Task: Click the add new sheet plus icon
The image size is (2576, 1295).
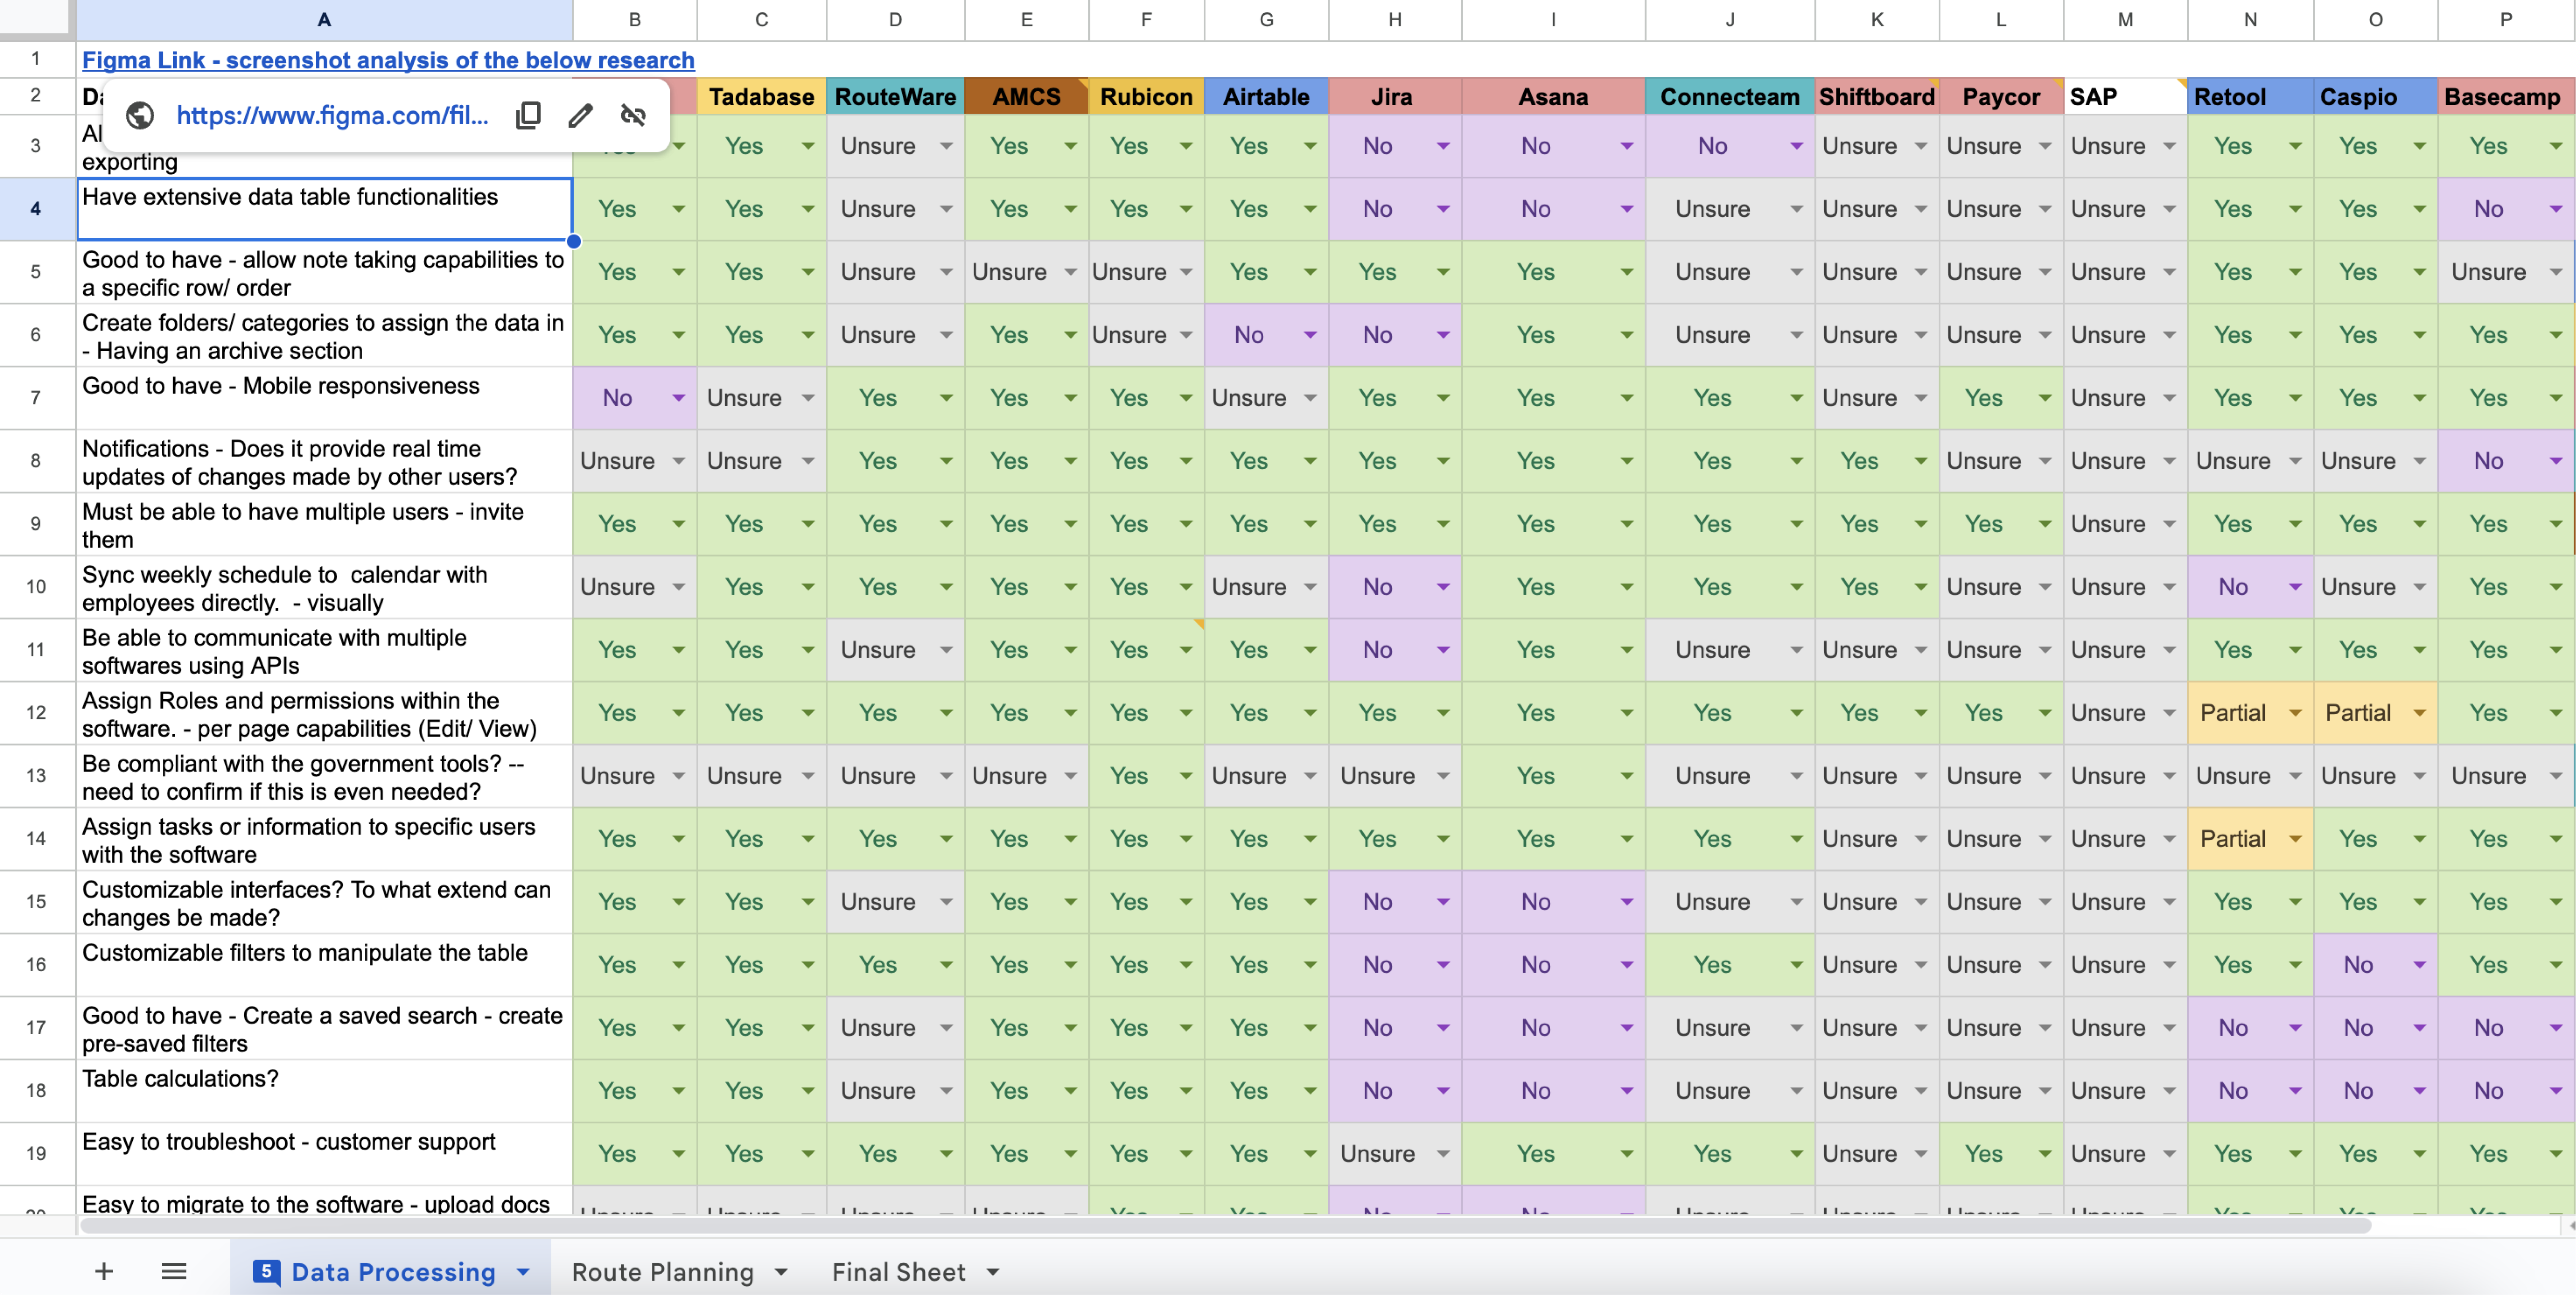Action: click(104, 1271)
